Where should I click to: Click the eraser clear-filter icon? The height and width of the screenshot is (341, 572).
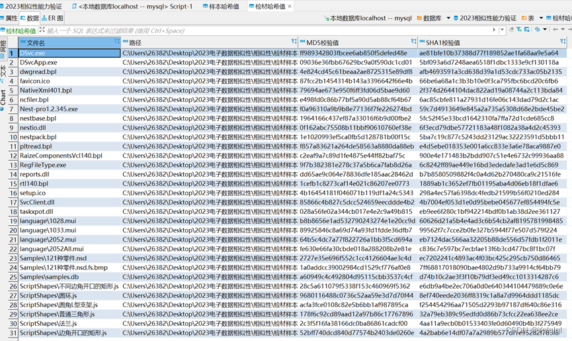[512, 30]
